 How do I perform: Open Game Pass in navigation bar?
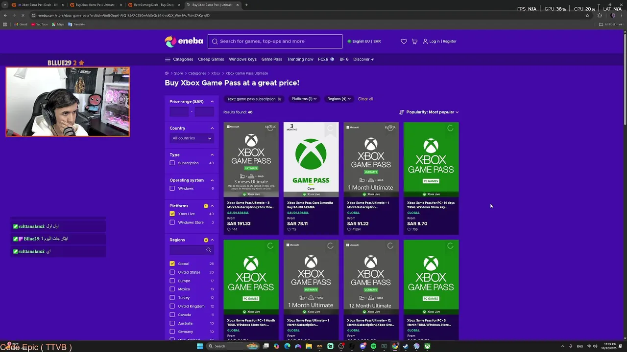click(x=271, y=59)
